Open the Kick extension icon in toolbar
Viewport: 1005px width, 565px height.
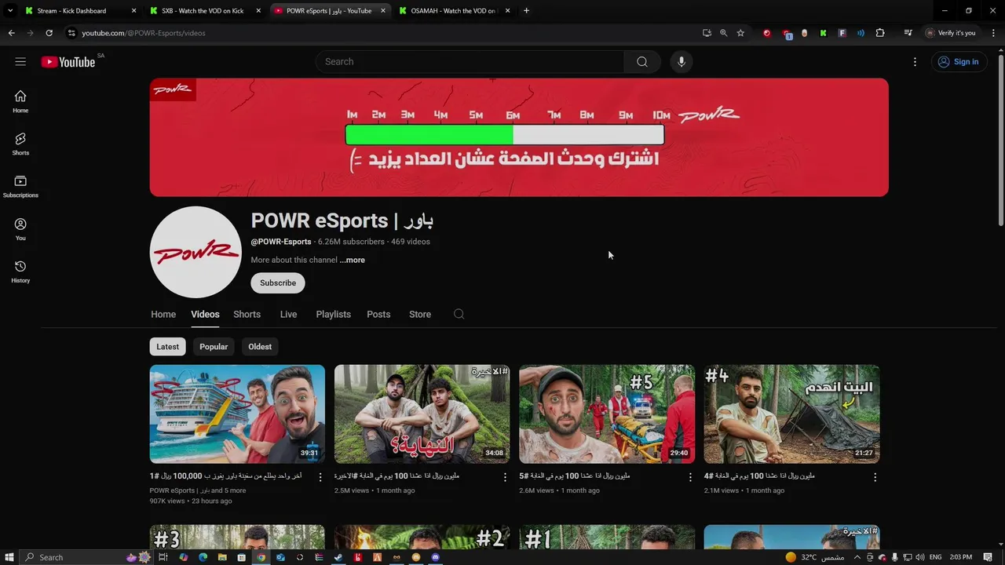[x=823, y=33]
